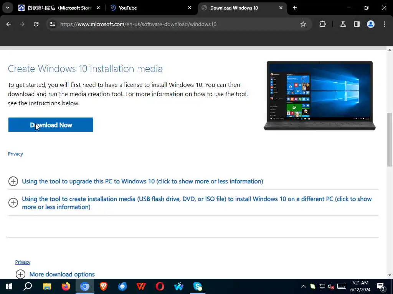This screenshot has width=393, height=294.
Task: Open the clock showing 7:21 AM
Action: click(360, 286)
